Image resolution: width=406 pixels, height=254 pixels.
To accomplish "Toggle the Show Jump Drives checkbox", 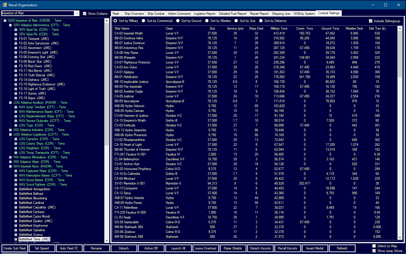I will click(374, 251).
